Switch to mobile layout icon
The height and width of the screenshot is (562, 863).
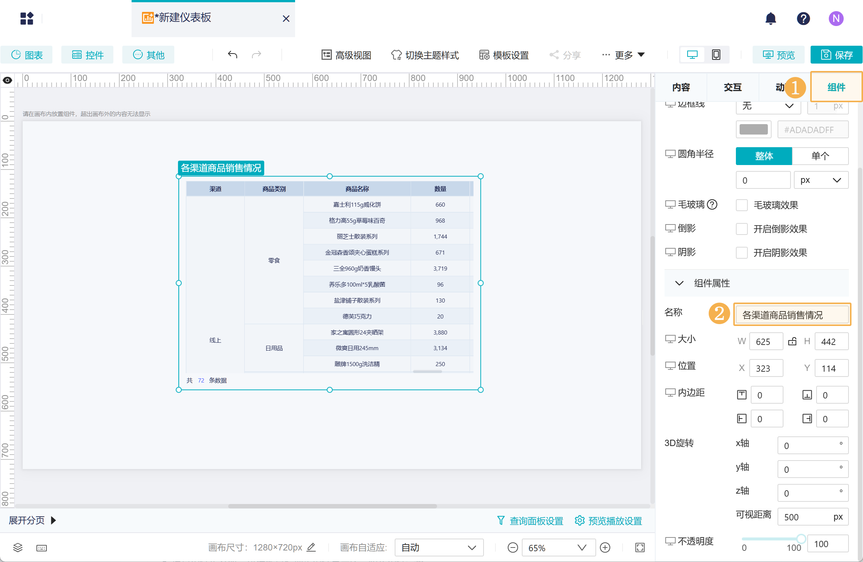[716, 55]
